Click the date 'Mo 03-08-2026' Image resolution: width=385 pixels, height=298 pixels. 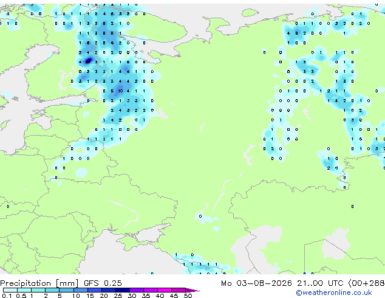click(256, 283)
